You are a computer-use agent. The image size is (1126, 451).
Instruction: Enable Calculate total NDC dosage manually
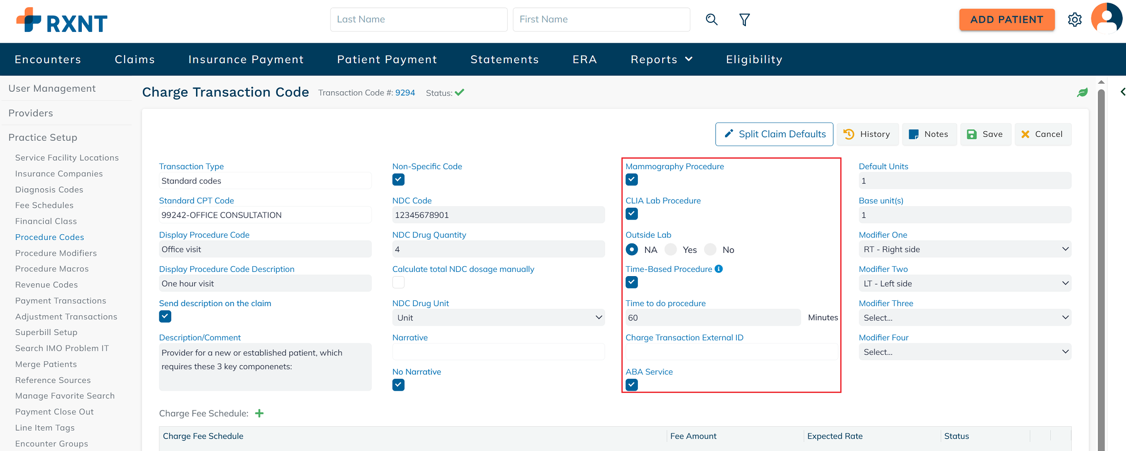(x=398, y=282)
